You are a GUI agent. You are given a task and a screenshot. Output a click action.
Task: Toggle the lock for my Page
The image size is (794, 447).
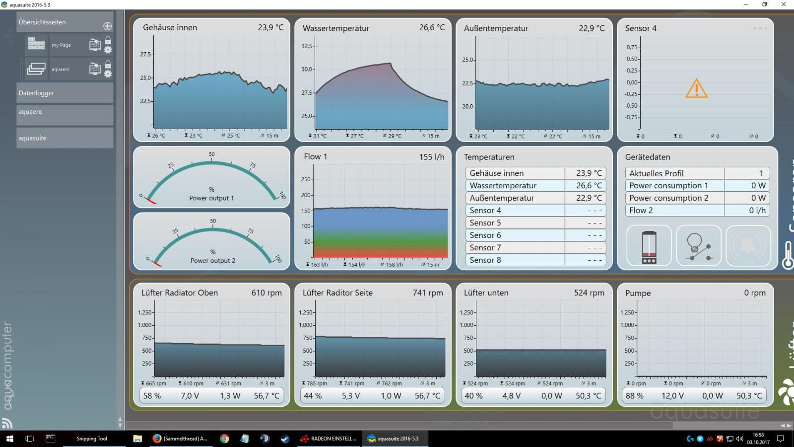tap(108, 40)
